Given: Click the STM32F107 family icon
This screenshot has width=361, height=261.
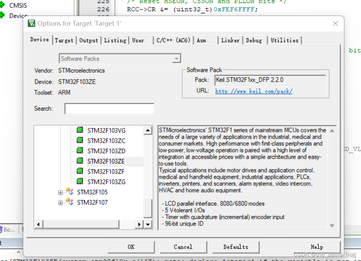Looking at the screenshot, I should tap(70, 202).
